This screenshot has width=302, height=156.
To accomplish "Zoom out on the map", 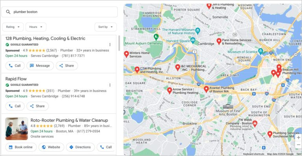I will (x=299, y=145).
